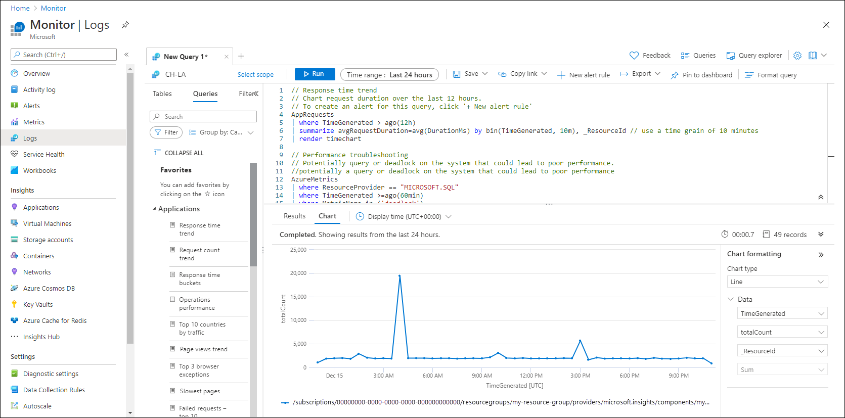Click the Home breadcrumb link

(x=20, y=8)
